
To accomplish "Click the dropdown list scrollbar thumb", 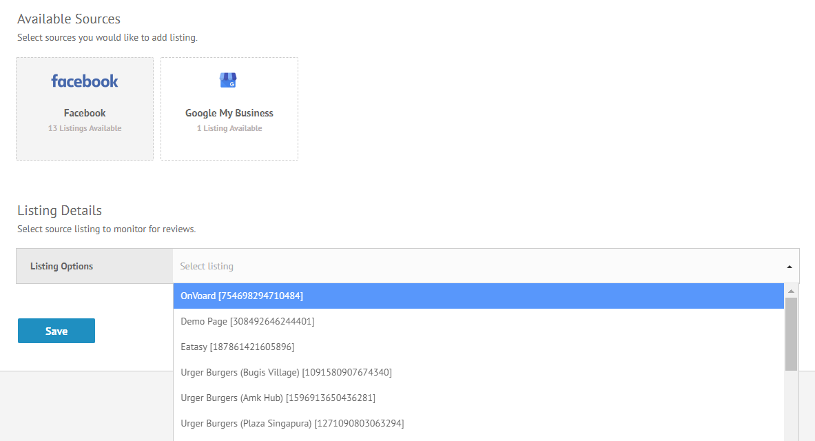I will click(x=791, y=334).
